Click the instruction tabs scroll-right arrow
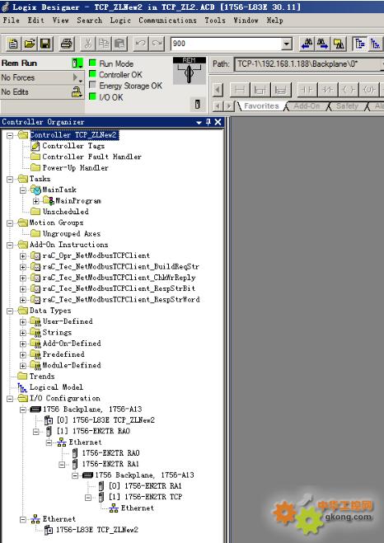This screenshot has height=543, width=384. click(x=228, y=105)
